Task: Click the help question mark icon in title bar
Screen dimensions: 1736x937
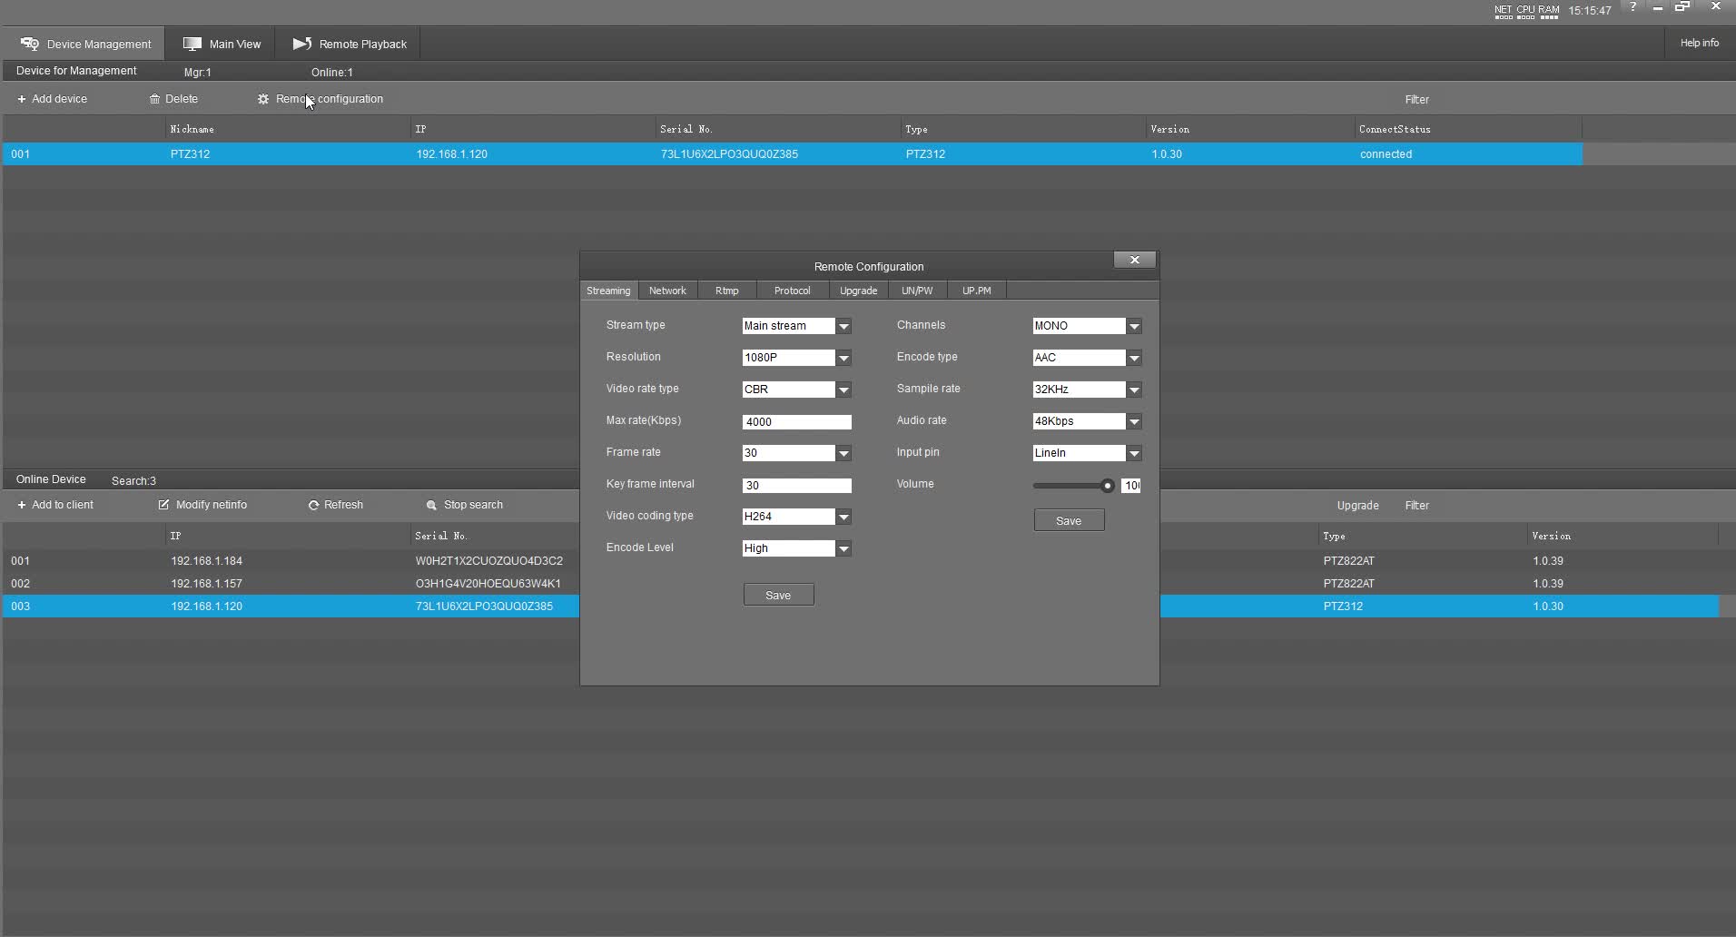Action: tap(1632, 7)
